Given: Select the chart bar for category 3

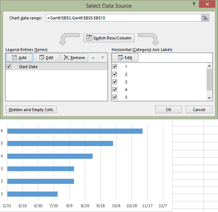Looking at the screenshot, I should [x=40, y=169].
